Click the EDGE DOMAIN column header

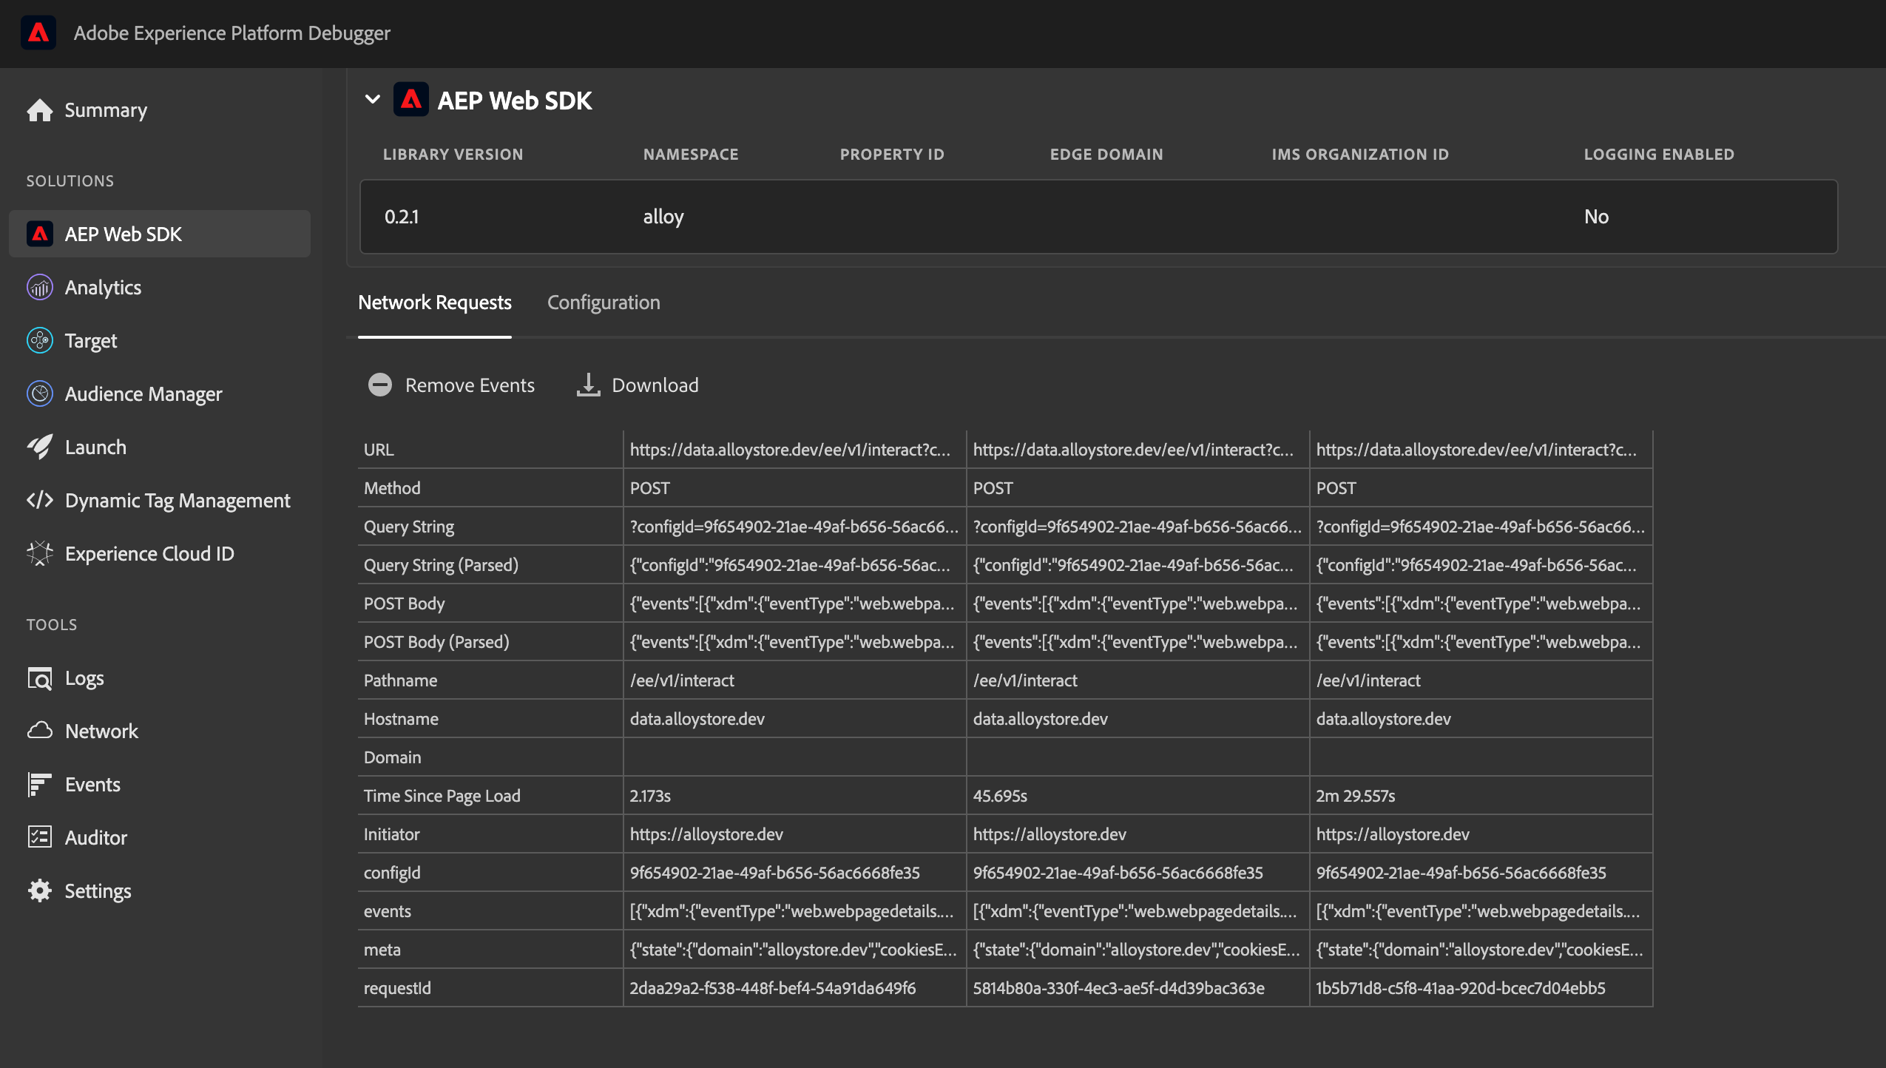[1106, 155]
